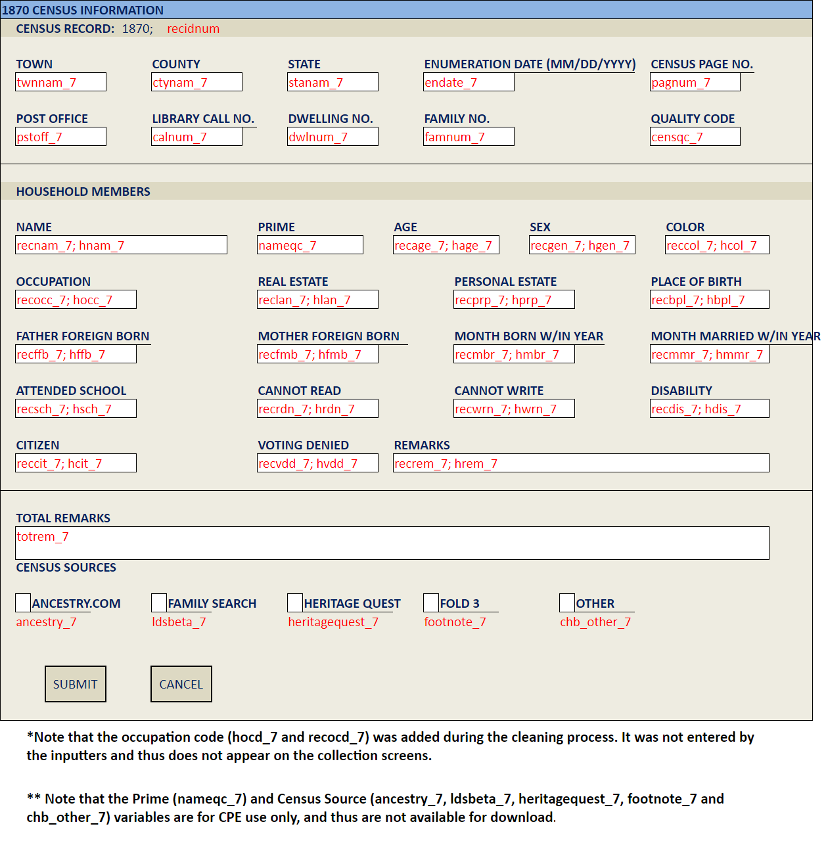The height and width of the screenshot is (841, 828).
Task: Enable the Heritage Quest checkbox
Action: pyautogui.click(x=295, y=602)
